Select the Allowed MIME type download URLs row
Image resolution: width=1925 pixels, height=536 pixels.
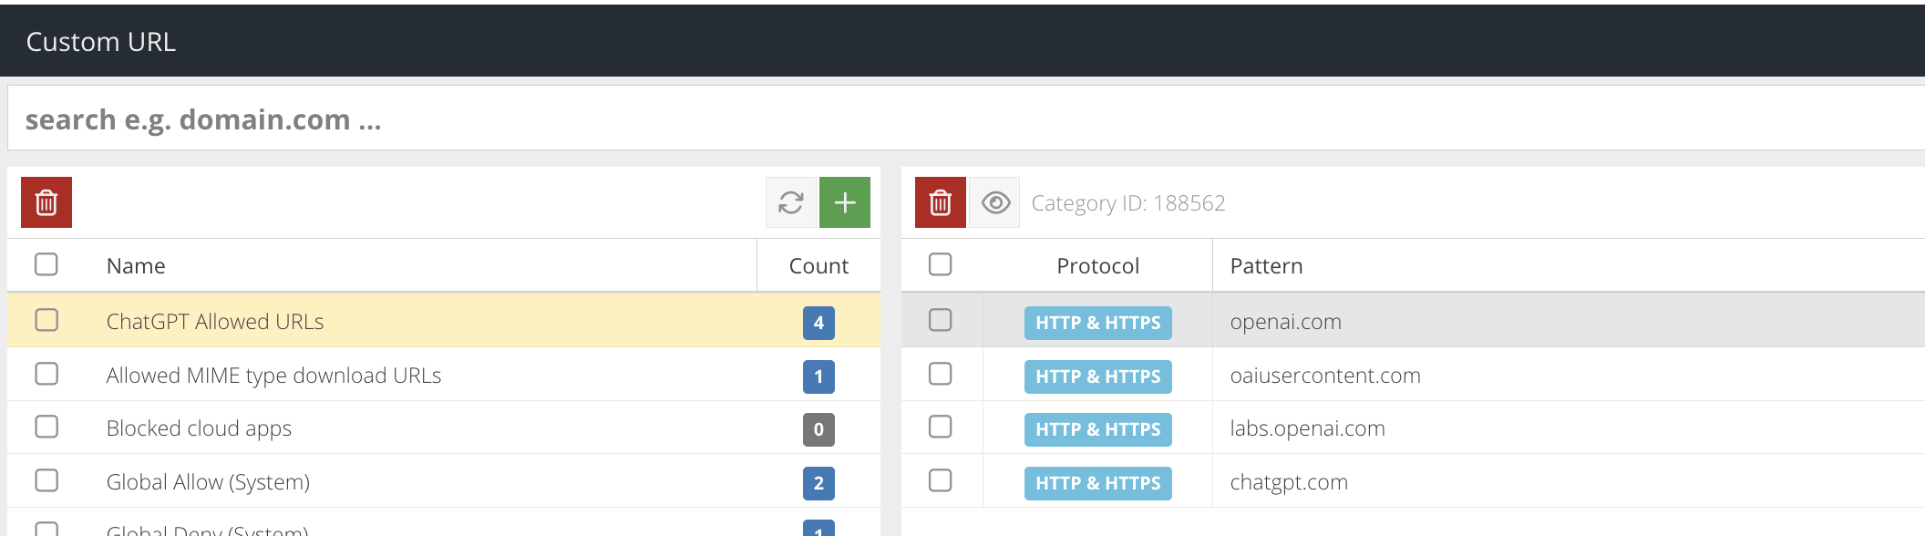(444, 375)
